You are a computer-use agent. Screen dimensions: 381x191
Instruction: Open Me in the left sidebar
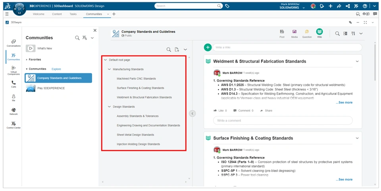(x=13, y=98)
